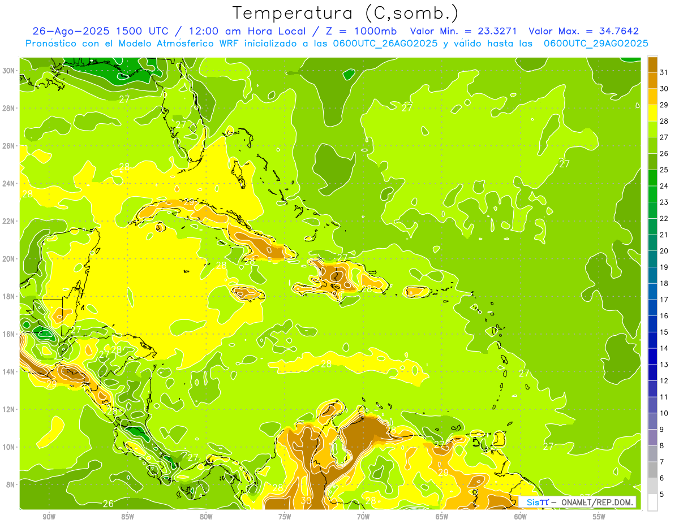
Task: Click value 23 on the color scale
Action: click(664, 202)
